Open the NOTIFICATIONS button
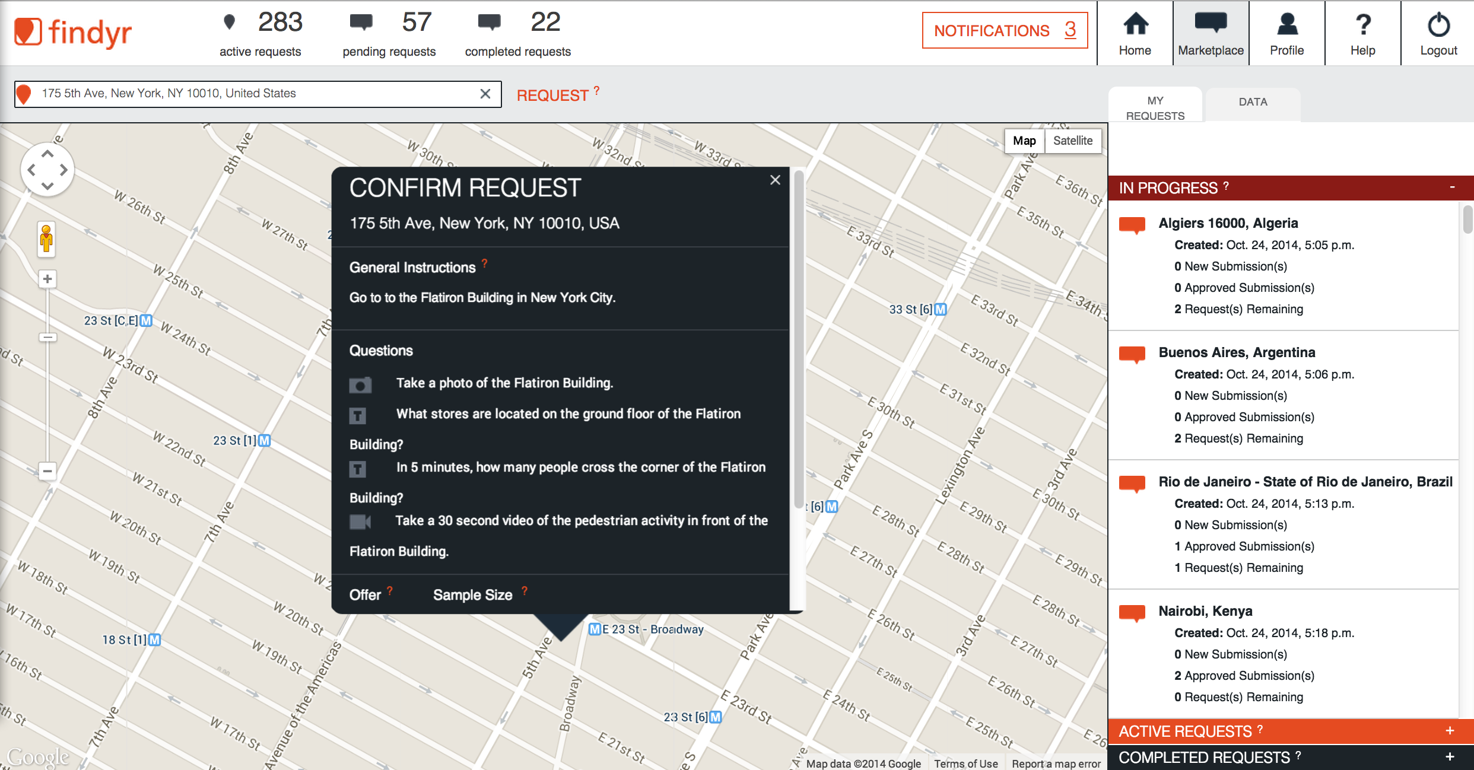The height and width of the screenshot is (770, 1474). click(1005, 31)
